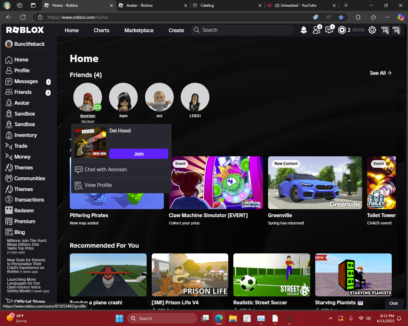
Task: Open Realistic Street Soccer thumbnail
Action: click(272, 275)
